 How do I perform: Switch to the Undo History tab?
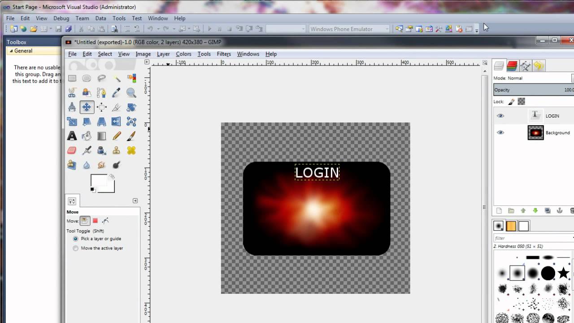(x=539, y=66)
